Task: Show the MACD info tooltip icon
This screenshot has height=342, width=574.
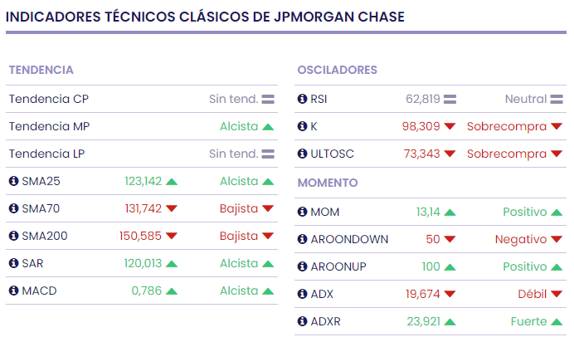Action: (x=13, y=291)
